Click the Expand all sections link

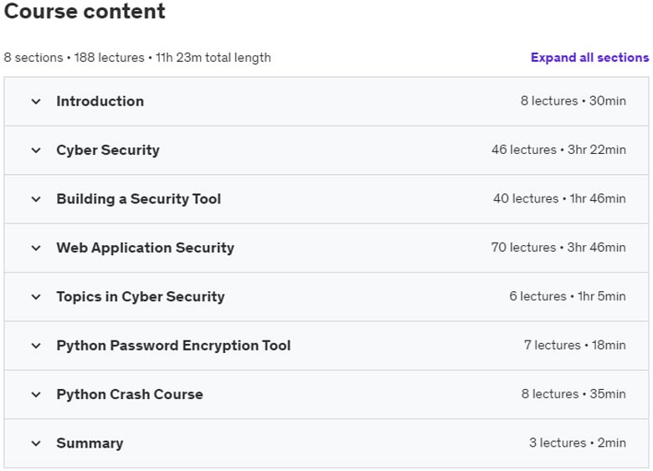pyautogui.click(x=589, y=58)
